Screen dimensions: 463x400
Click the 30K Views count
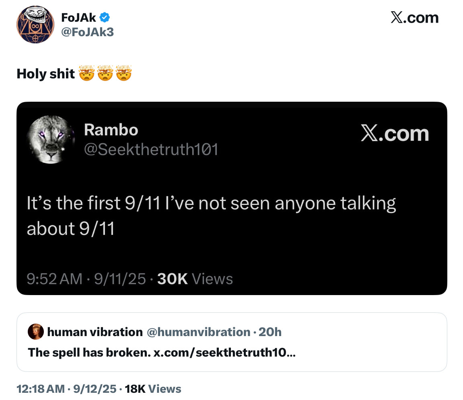(x=195, y=279)
